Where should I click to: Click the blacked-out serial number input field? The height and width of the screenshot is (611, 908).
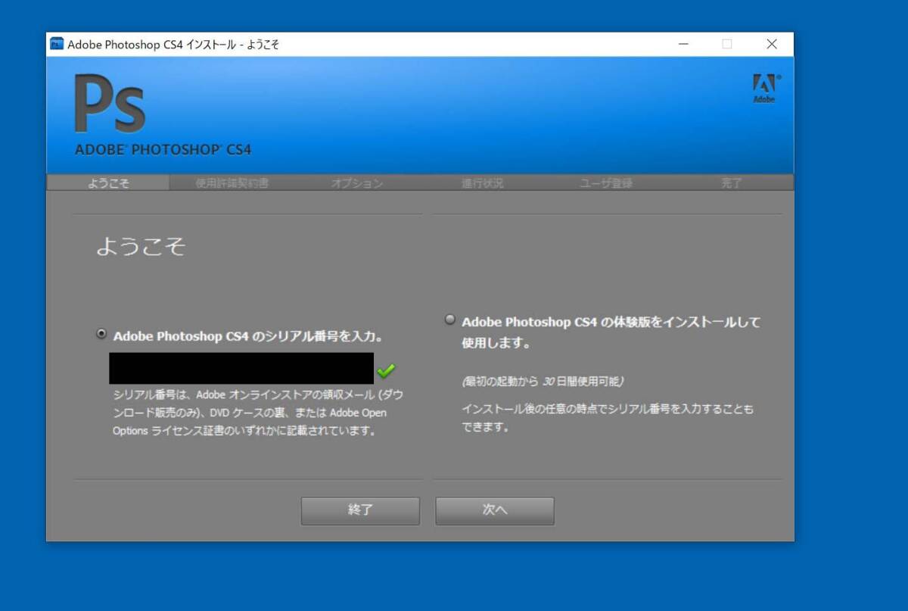click(241, 368)
